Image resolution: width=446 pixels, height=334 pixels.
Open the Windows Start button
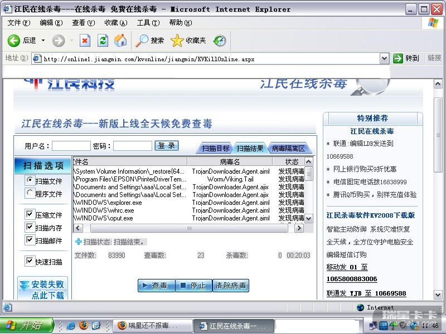click(x=27, y=325)
